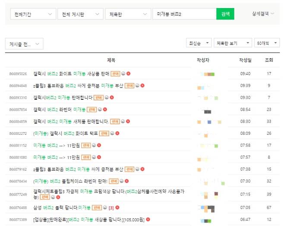Click the red N badge on 버즈2 화이트 택포 post
The image size is (284, 226).
tap(117, 134)
